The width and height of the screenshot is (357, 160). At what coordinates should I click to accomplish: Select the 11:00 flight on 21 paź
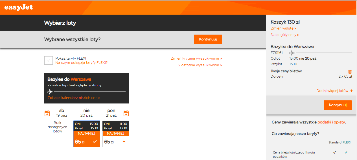click(115, 134)
